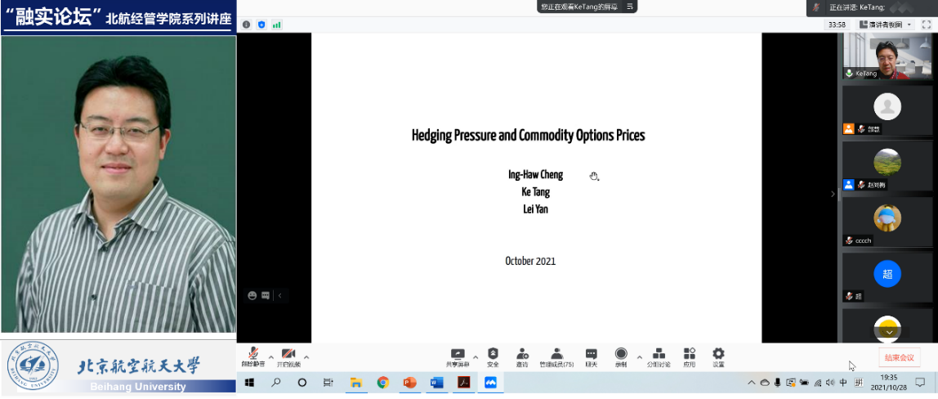Select the KeTang participant video thumbnail
The height and width of the screenshot is (399, 938).
(x=887, y=56)
